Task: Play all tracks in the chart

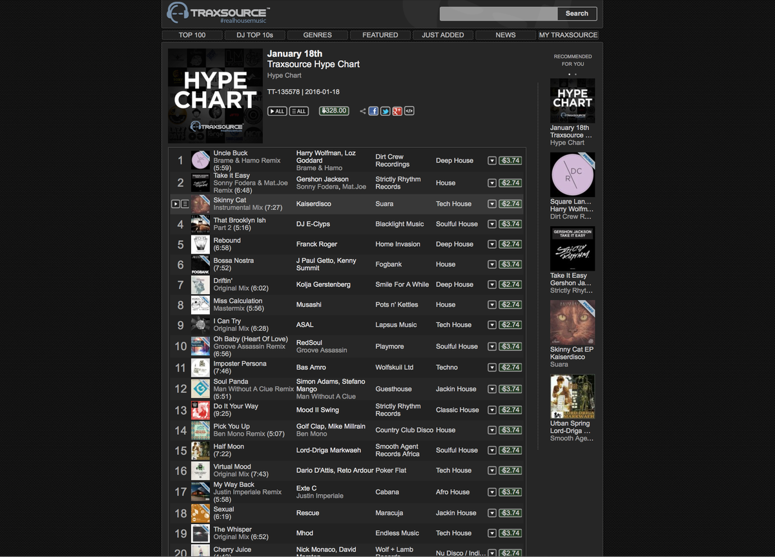Action: pos(277,111)
